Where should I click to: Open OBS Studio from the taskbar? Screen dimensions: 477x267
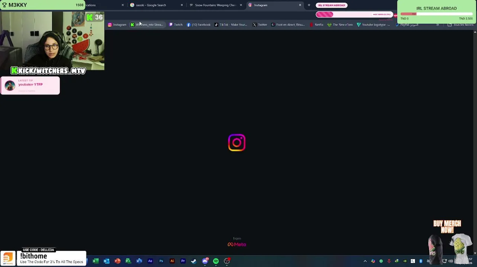(227, 261)
